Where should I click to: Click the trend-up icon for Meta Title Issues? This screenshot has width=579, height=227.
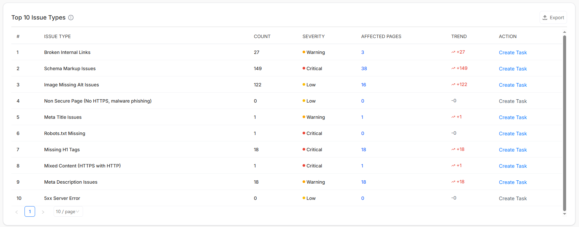453,117
